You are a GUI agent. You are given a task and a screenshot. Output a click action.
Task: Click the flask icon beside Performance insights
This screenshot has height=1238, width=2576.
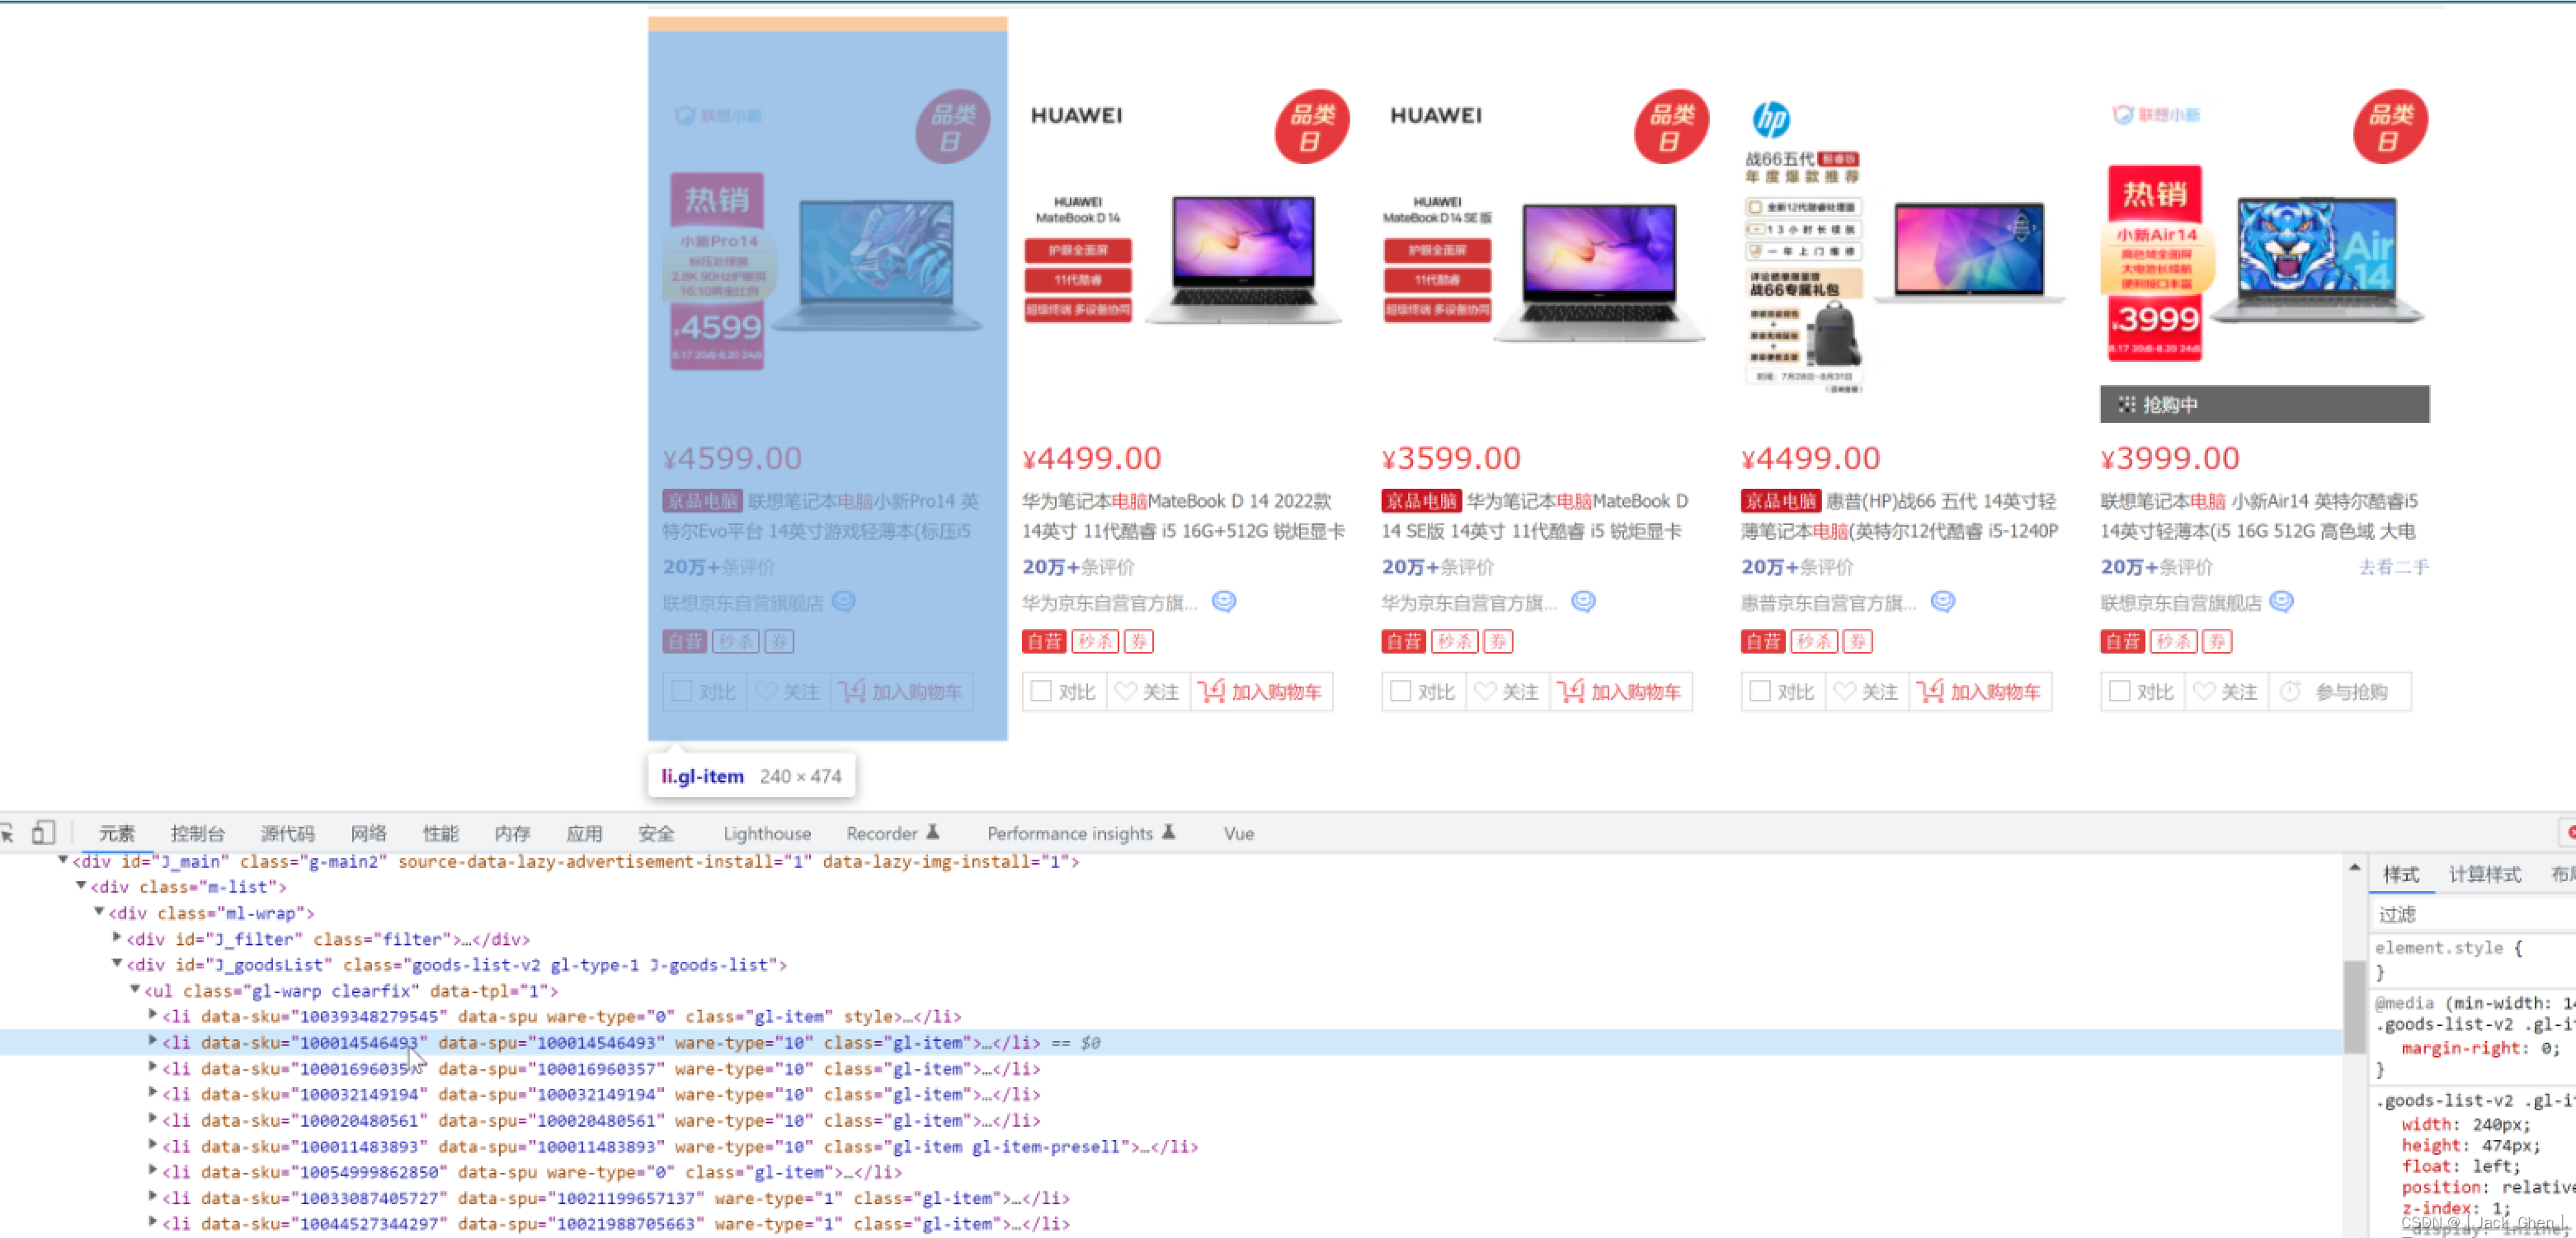pos(1168,832)
